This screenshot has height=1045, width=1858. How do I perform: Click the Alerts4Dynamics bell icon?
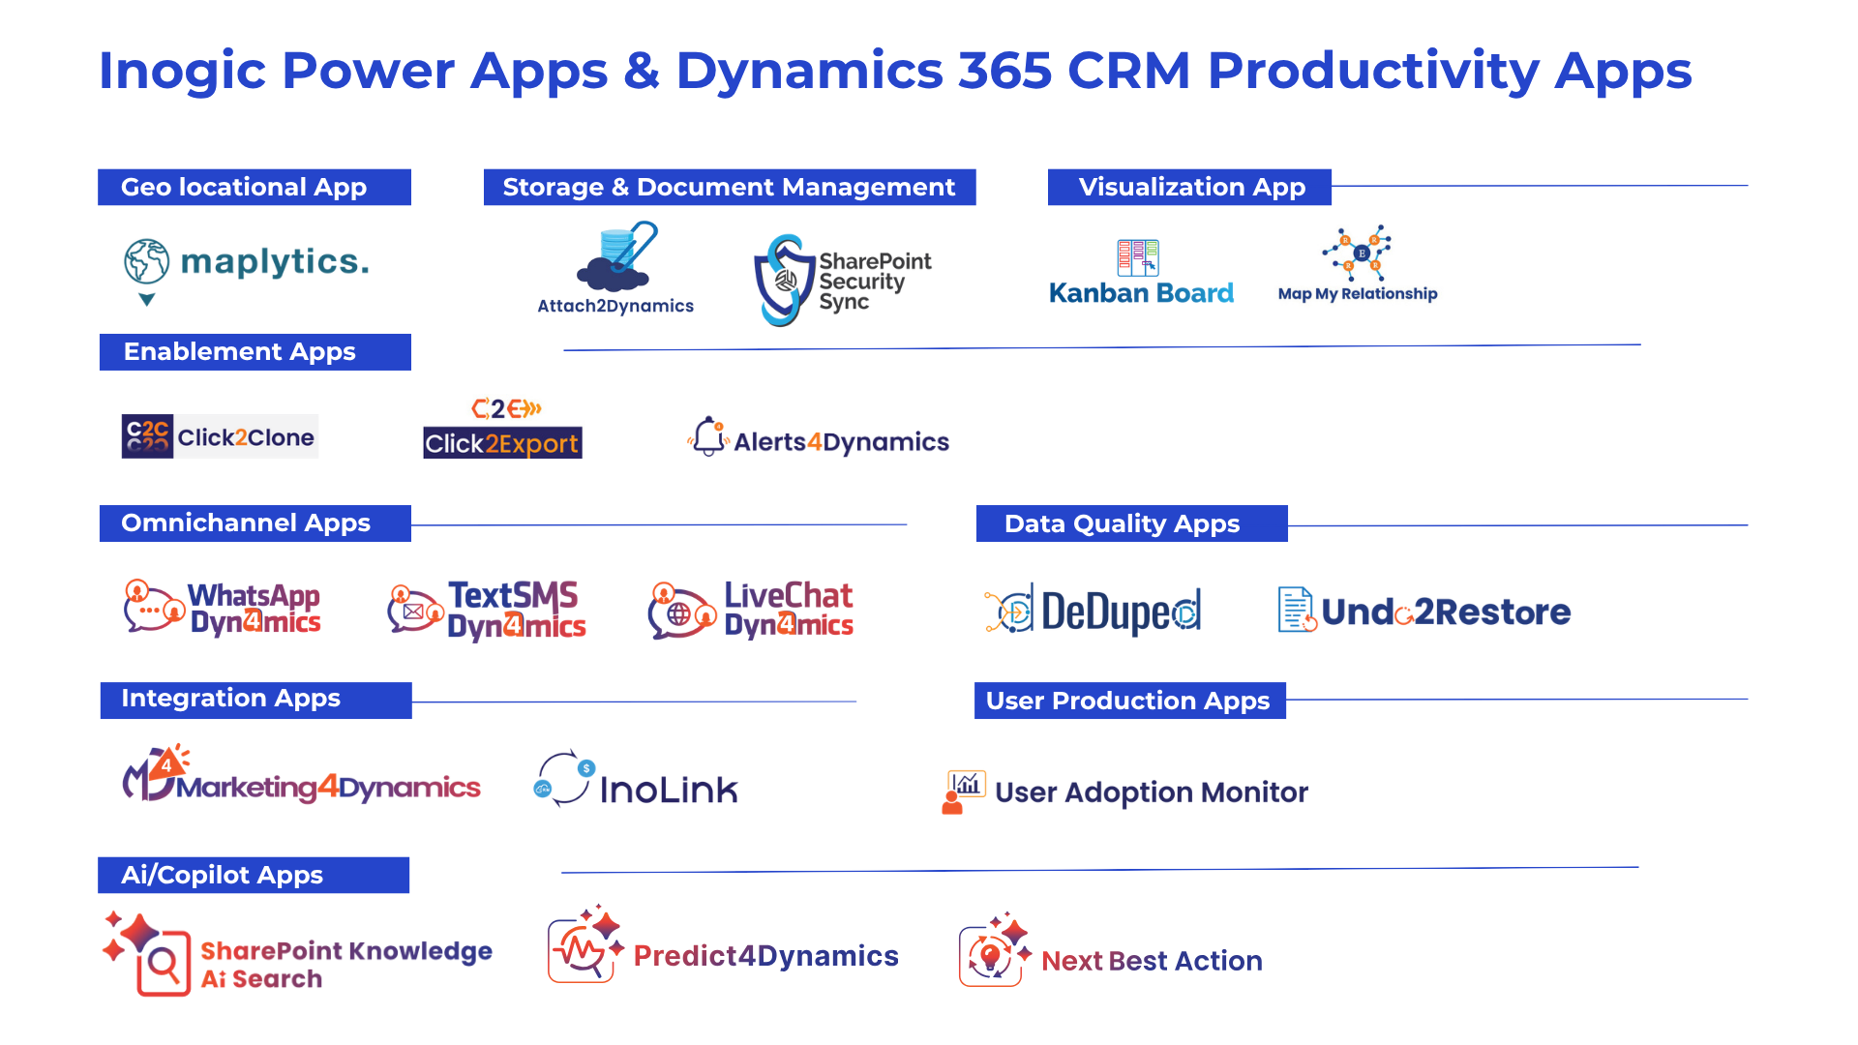[x=708, y=436]
